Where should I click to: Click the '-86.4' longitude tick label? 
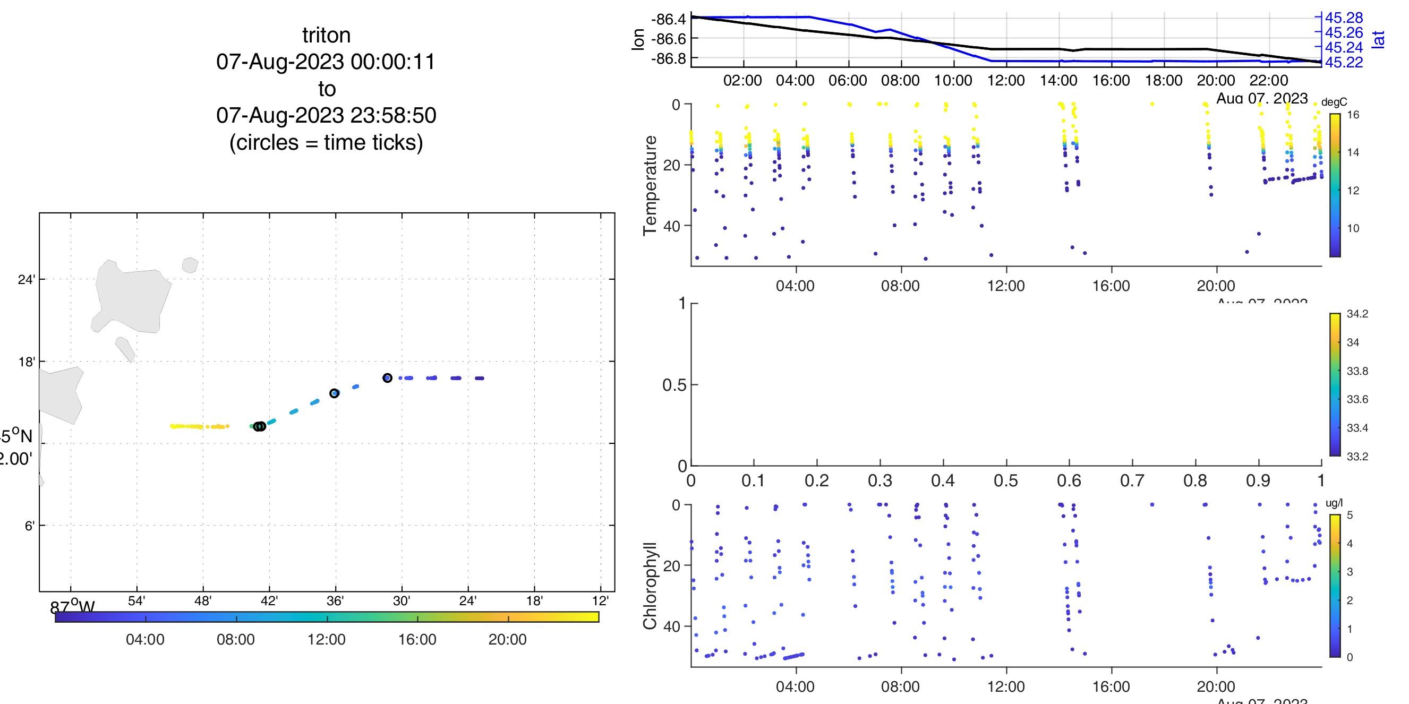(x=669, y=19)
